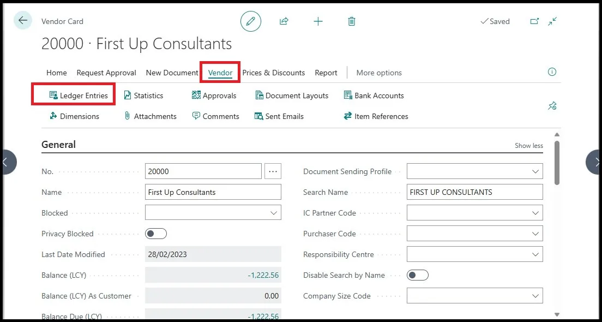Click scrollbar up arrow
The height and width of the screenshot is (322, 602).
(557, 134)
